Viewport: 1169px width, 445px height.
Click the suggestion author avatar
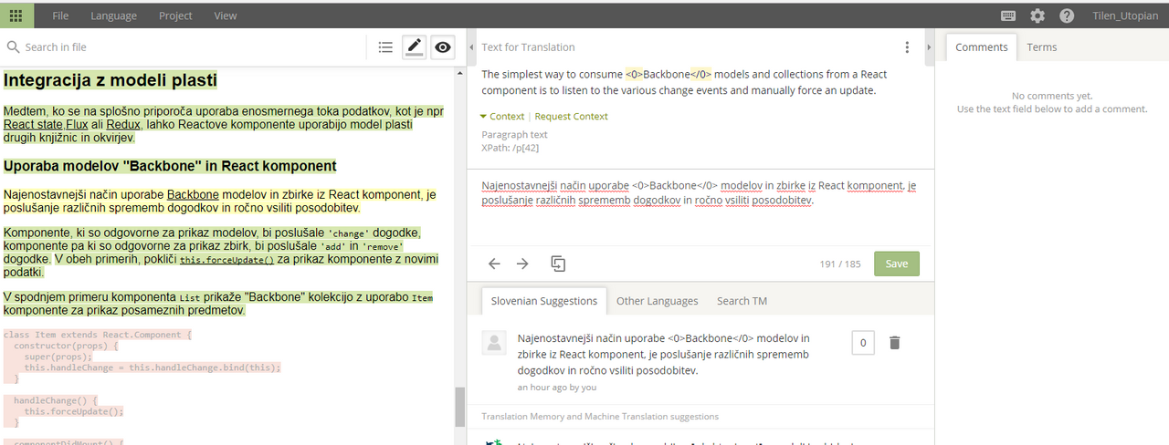click(494, 343)
